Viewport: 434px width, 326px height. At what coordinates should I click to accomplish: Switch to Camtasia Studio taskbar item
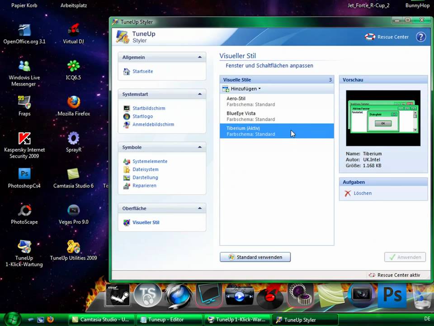101,320
